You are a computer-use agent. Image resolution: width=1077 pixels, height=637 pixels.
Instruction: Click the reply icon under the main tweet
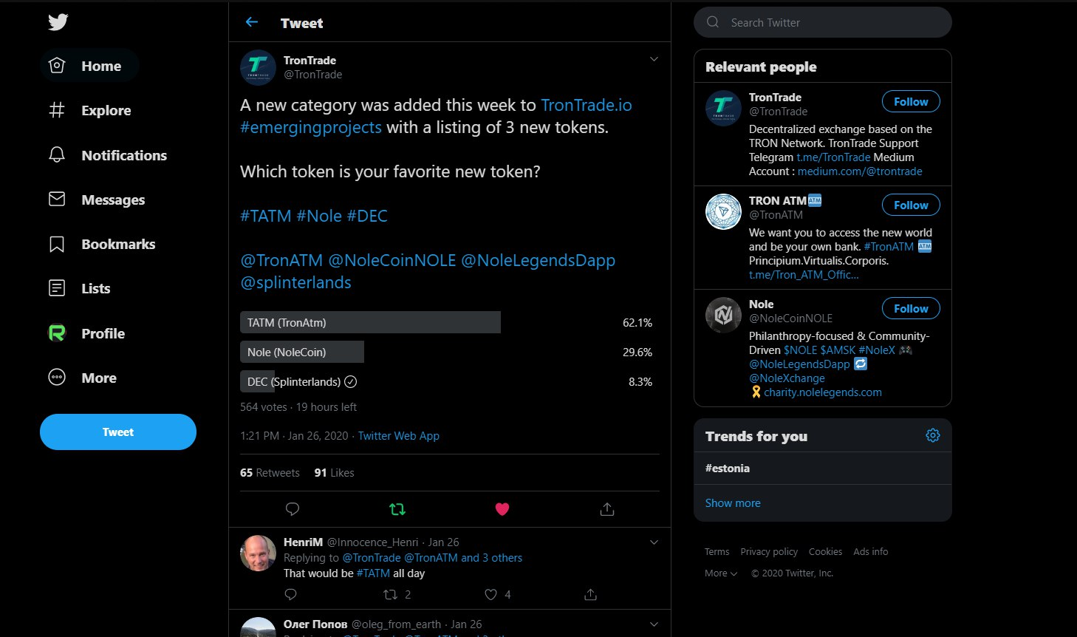pos(293,509)
